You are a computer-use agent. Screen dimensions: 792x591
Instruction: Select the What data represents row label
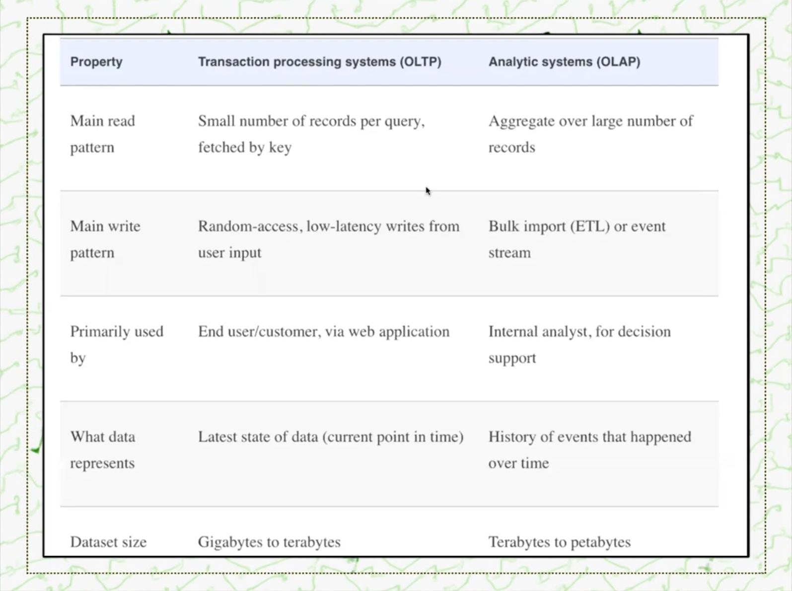coord(103,450)
